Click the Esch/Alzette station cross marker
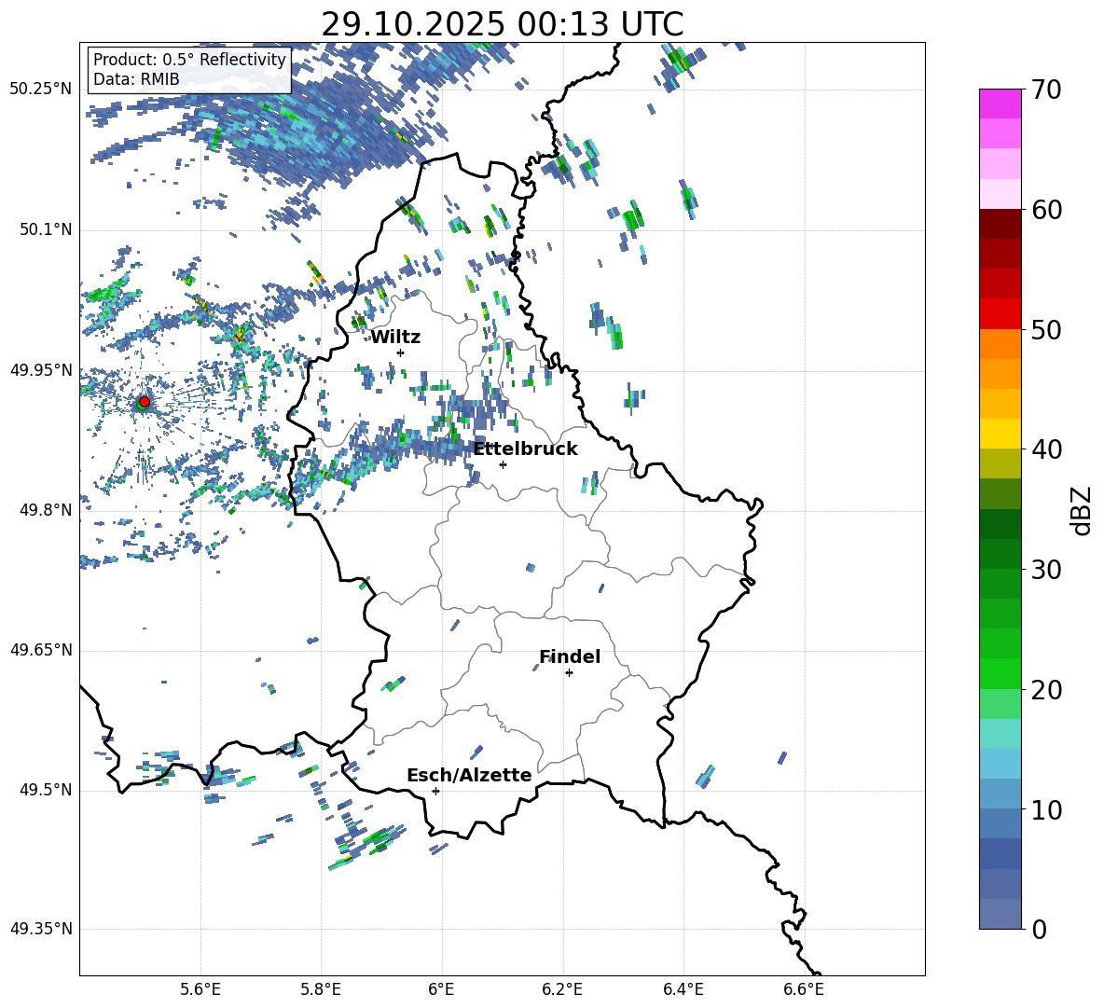This screenshot has width=1104, height=1008. tap(435, 791)
